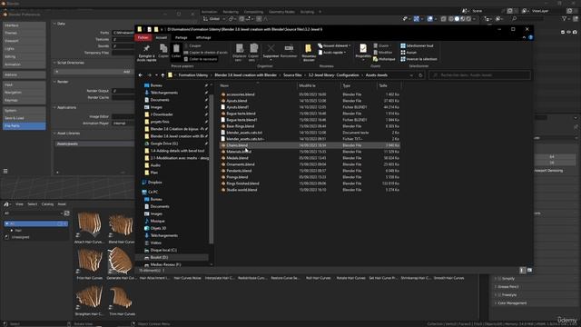Select Unassigned catalog in asset browser
The image size is (581, 327).
point(20,237)
